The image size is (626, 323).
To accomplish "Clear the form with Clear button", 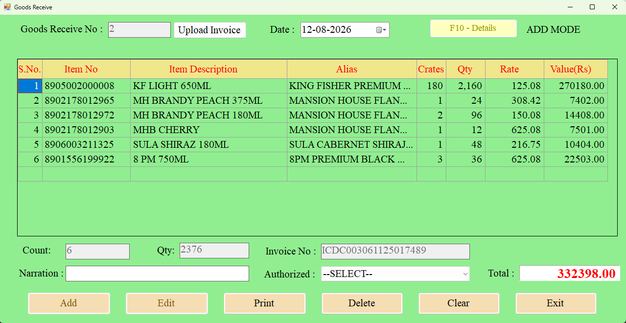I will click(x=459, y=303).
